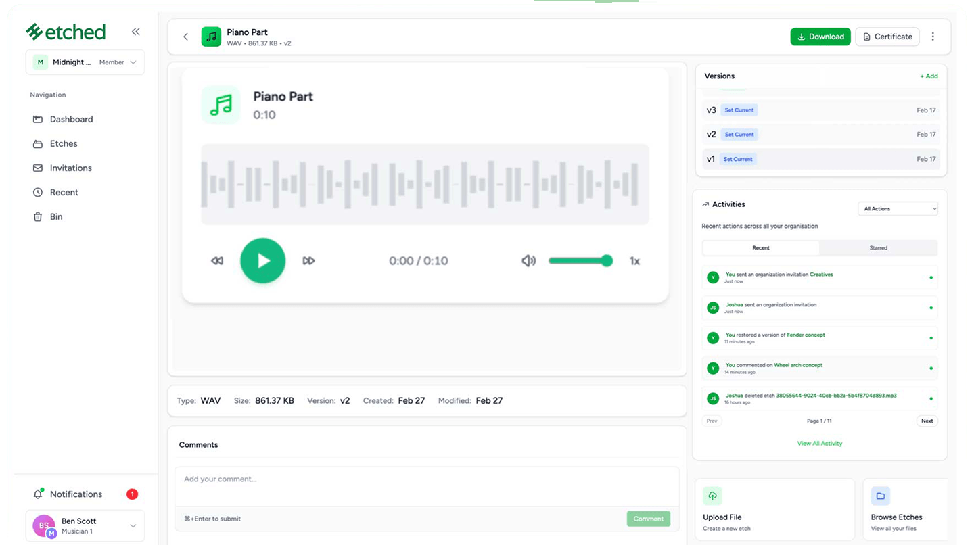This screenshot has height=545, width=974.
Task: Click the rewind icon in player
Action: tap(217, 261)
